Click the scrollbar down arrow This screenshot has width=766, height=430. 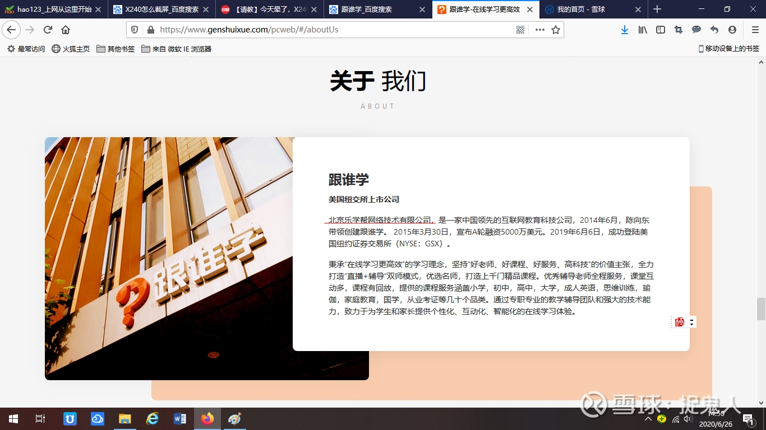click(x=761, y=403)
